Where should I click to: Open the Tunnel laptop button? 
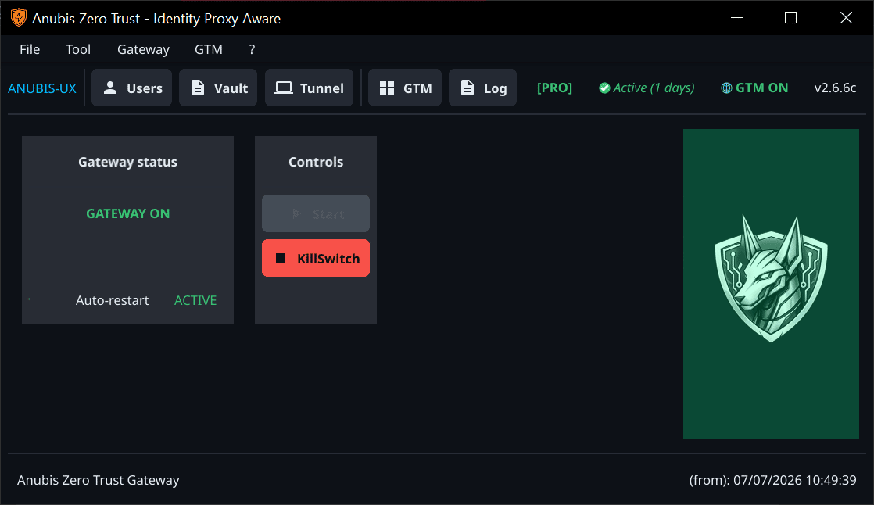(x=309, y=88)
